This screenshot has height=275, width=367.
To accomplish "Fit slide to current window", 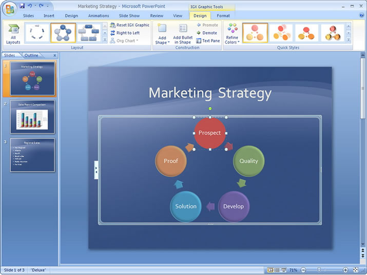I will (x=356, y=270).
